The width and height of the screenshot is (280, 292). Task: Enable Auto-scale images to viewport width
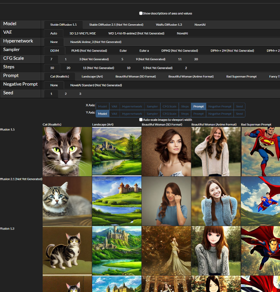click(141, 120)
